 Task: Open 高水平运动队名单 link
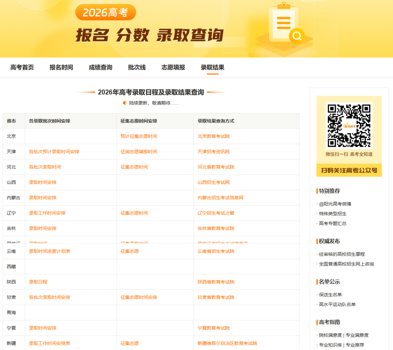point(337,305)
